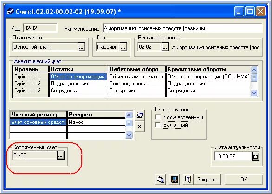Select Подразделения cell in Остатки column
The image size is (272, 194).
coord(78,84)
